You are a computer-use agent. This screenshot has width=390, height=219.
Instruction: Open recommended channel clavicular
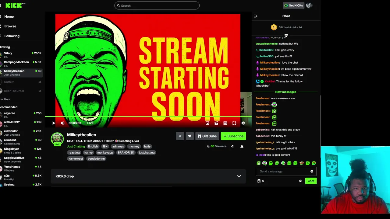click(21, 133)
